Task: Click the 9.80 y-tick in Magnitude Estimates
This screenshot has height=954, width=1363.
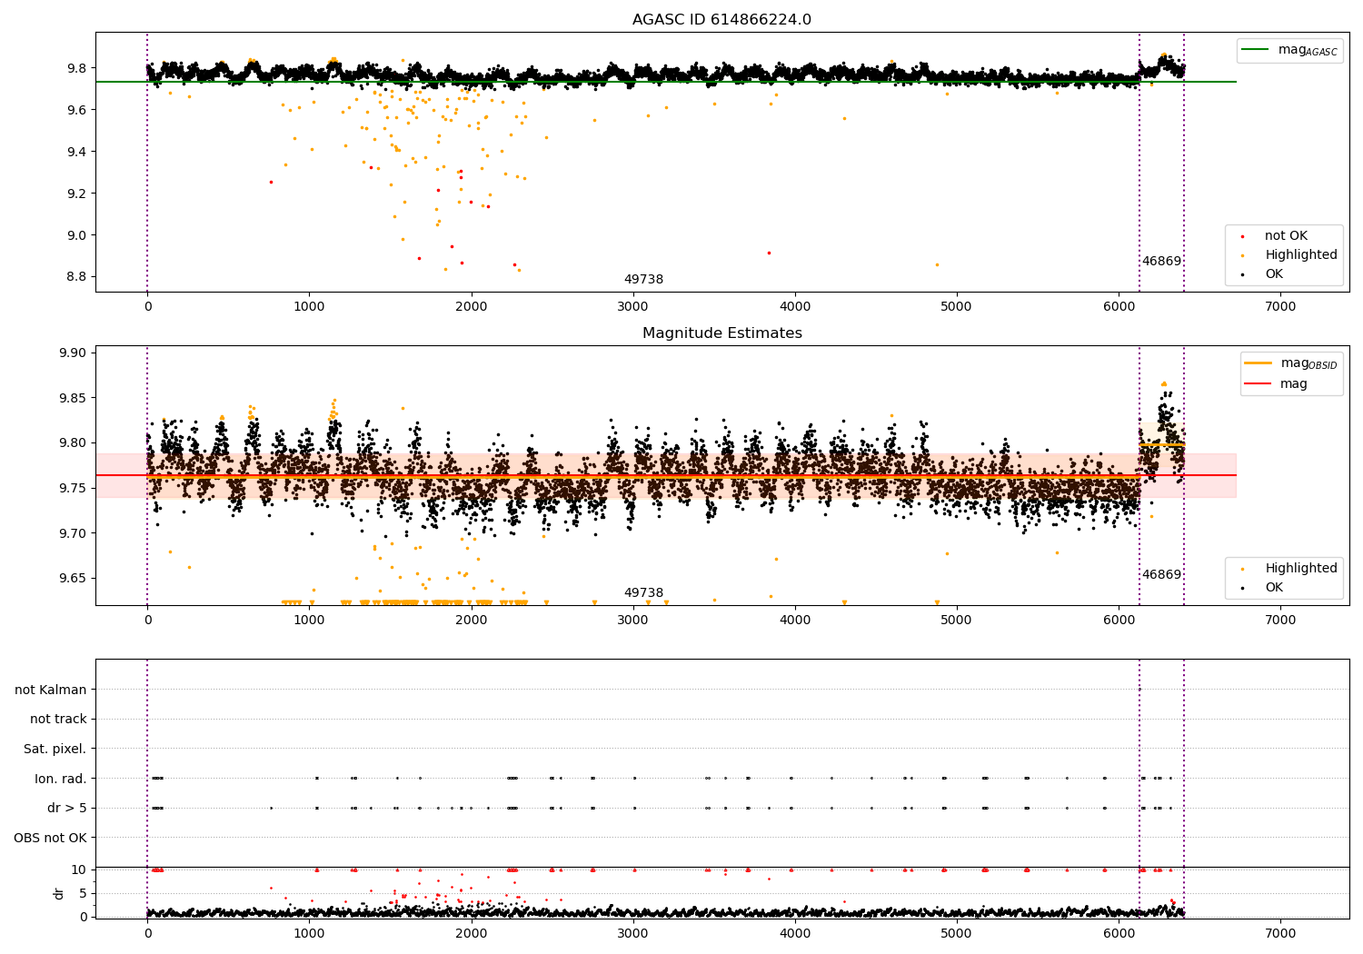Action: click(x=74, y=443)
